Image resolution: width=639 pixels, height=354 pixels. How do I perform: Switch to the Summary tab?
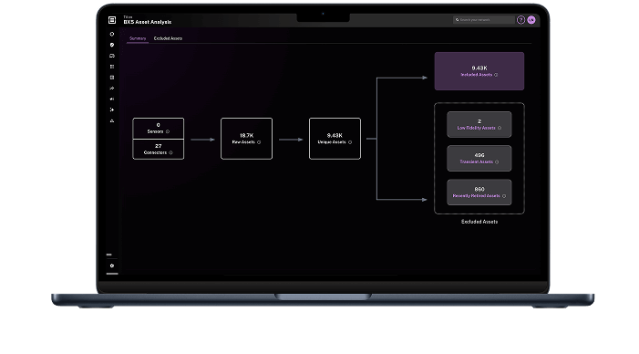point(138,38)
